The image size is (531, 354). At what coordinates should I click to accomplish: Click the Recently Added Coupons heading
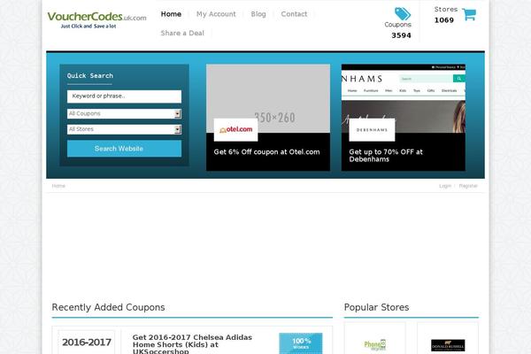pyautogui.click(x=108, y=307)
